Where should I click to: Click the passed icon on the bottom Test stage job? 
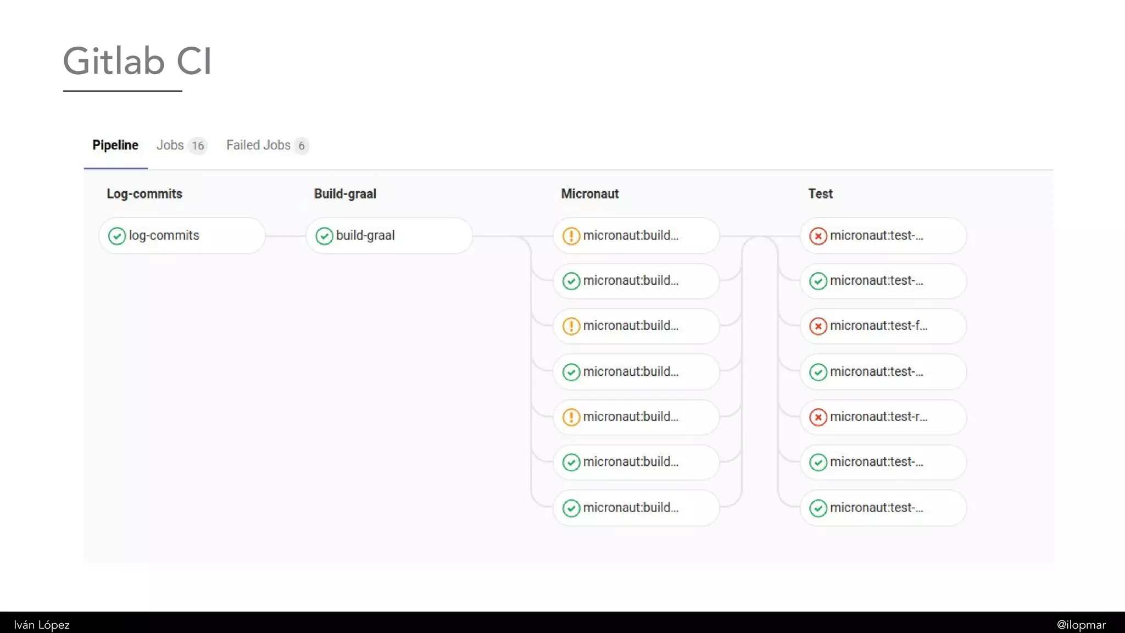click(818, 508)
